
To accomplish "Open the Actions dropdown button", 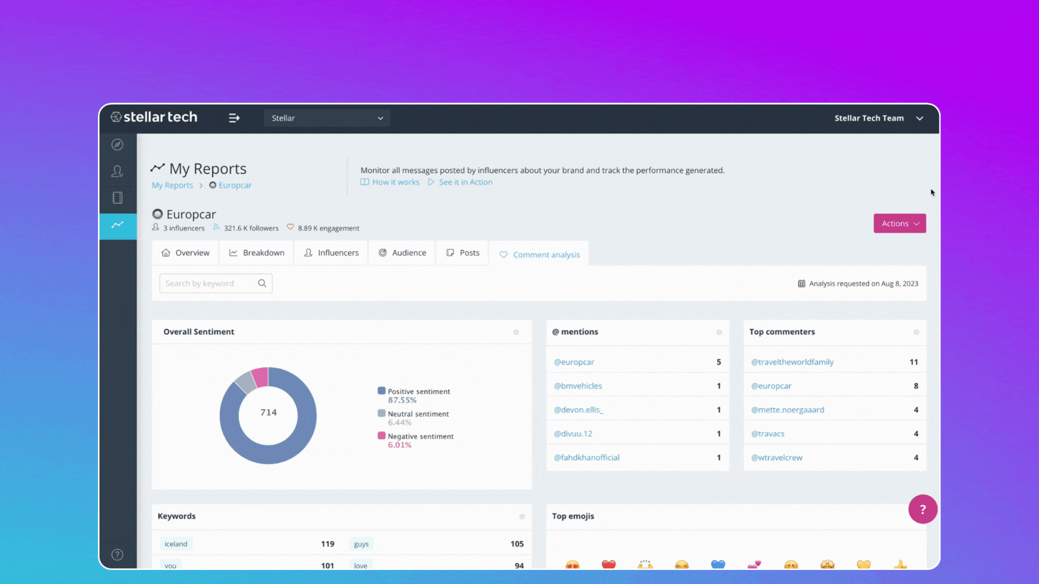I will 899,223.
